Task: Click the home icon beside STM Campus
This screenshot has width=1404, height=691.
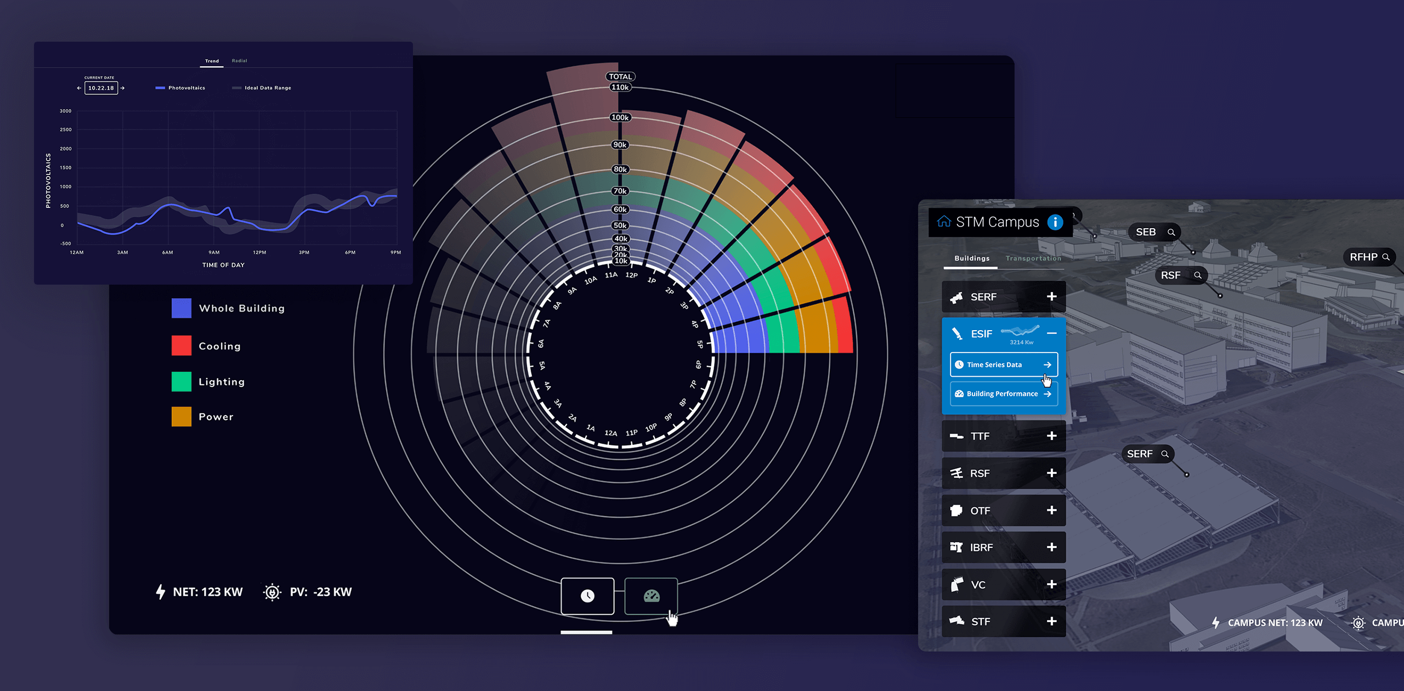Action: (x=943, y=222)
